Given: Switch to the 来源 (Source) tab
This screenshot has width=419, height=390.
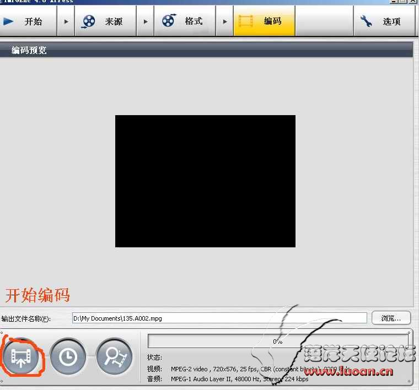Looking at the screenshot, I should pos(106,21).
